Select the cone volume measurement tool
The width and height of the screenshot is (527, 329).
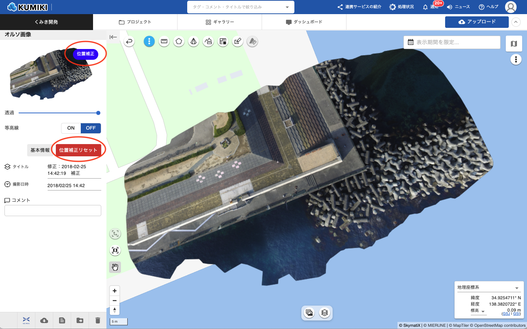194,42
